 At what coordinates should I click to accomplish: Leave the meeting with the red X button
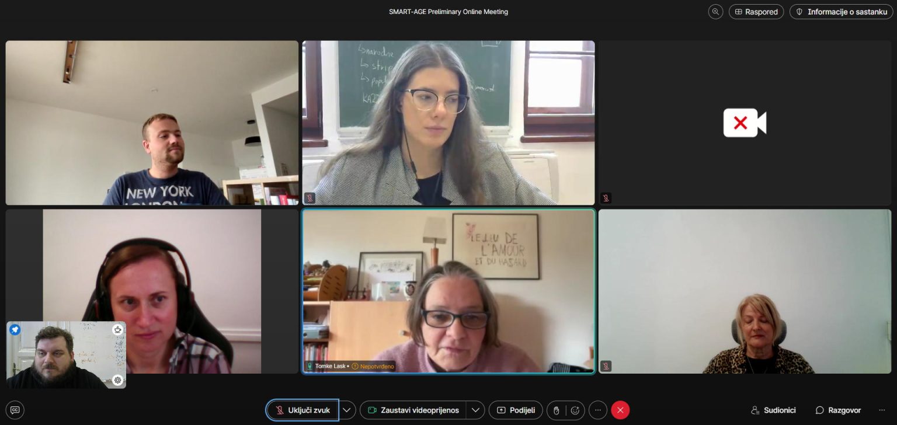pos(620,410)
